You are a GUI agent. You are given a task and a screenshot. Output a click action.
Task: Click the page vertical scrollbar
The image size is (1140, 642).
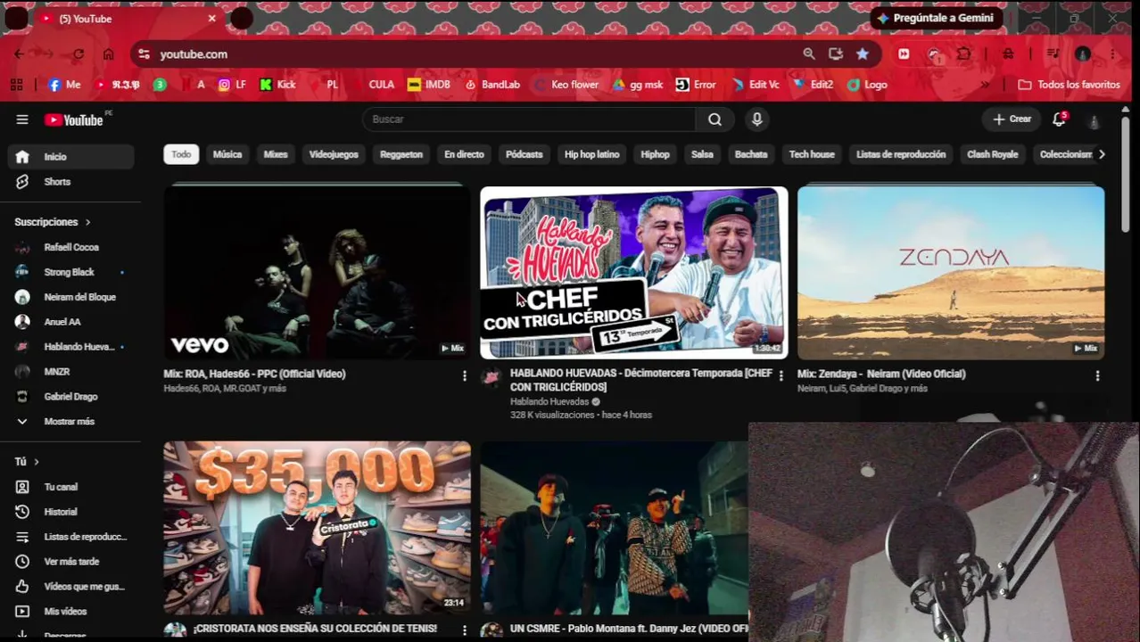coord(1126,174)
